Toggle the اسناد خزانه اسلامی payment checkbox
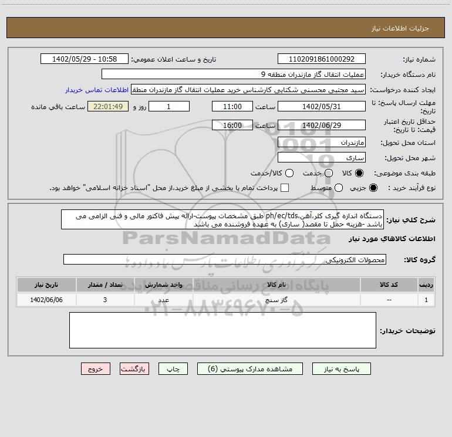The height and width of the screenshot is (437, 452). tap(285, 188)
